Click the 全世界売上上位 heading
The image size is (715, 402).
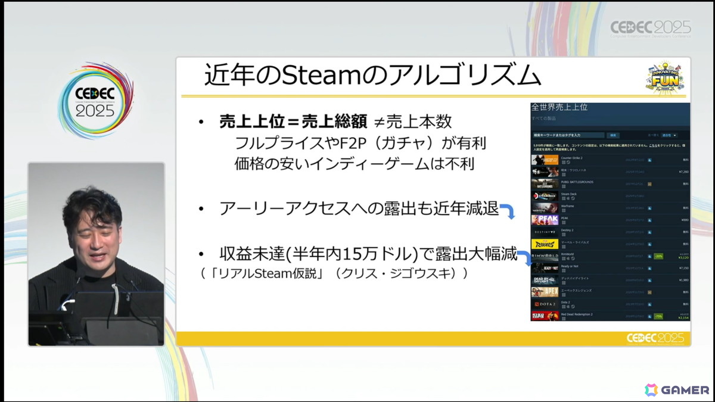click(x=559, y=107)
